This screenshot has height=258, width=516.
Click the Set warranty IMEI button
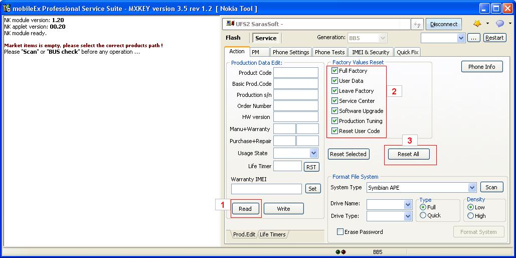(x=312, y=188)
